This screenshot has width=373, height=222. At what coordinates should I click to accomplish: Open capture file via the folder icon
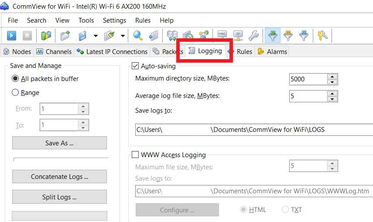coord(65,36)
